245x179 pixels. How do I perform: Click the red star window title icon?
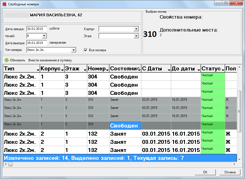coord(4,4)
